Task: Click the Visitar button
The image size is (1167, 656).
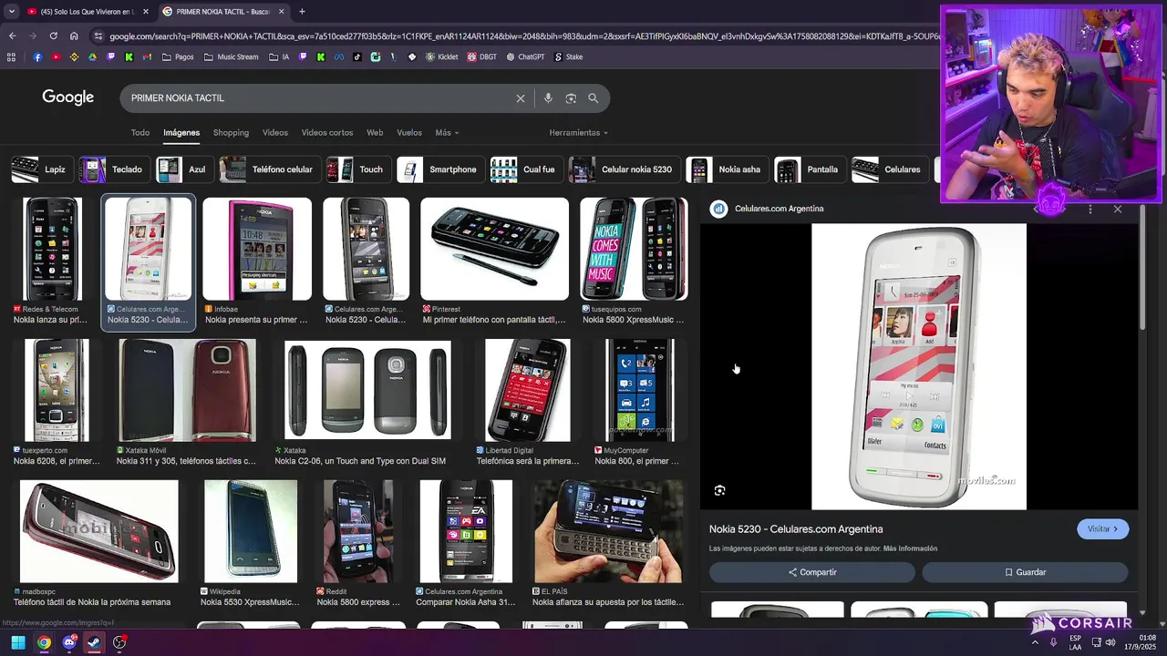Action: pyautogui.click(x=1102, y=529)
